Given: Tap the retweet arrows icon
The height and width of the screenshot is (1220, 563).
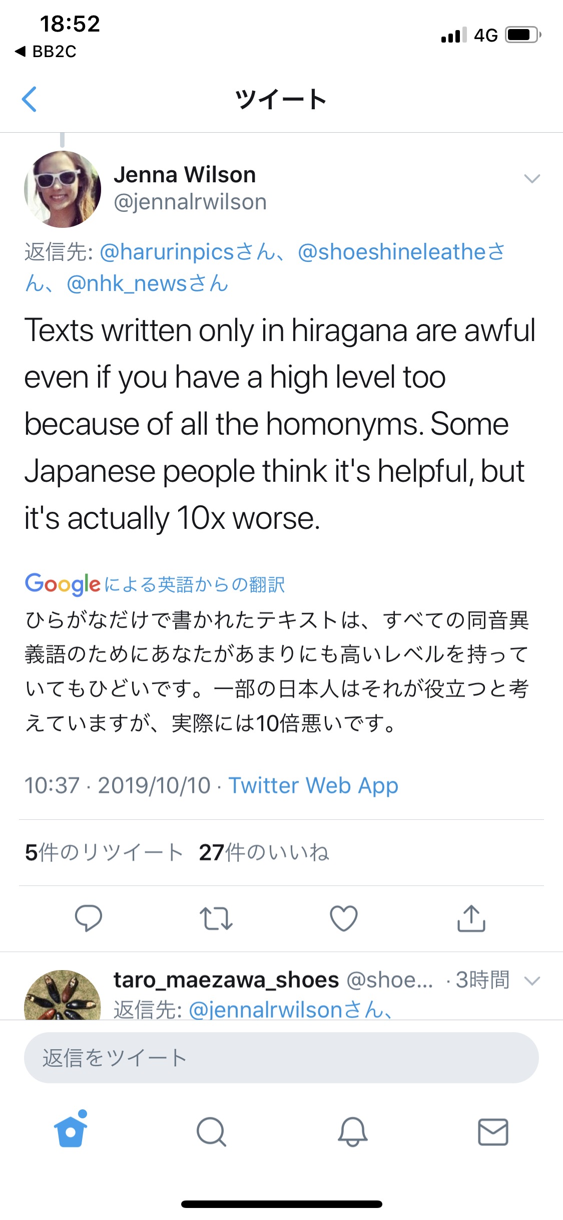Looking at the screenshot, I should [x=216, y=918].
